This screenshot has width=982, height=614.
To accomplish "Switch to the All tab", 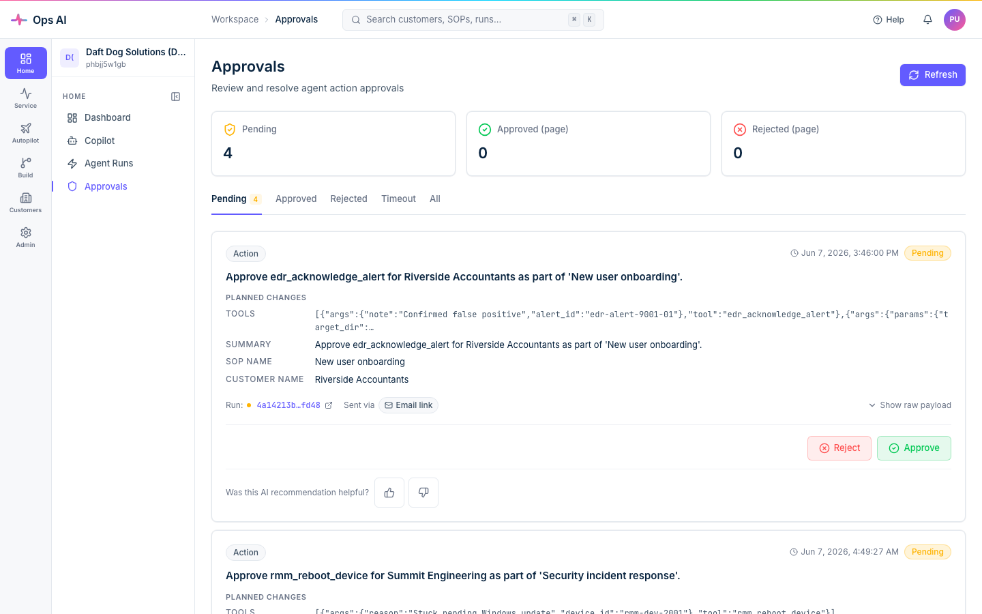I will (435, 199).
